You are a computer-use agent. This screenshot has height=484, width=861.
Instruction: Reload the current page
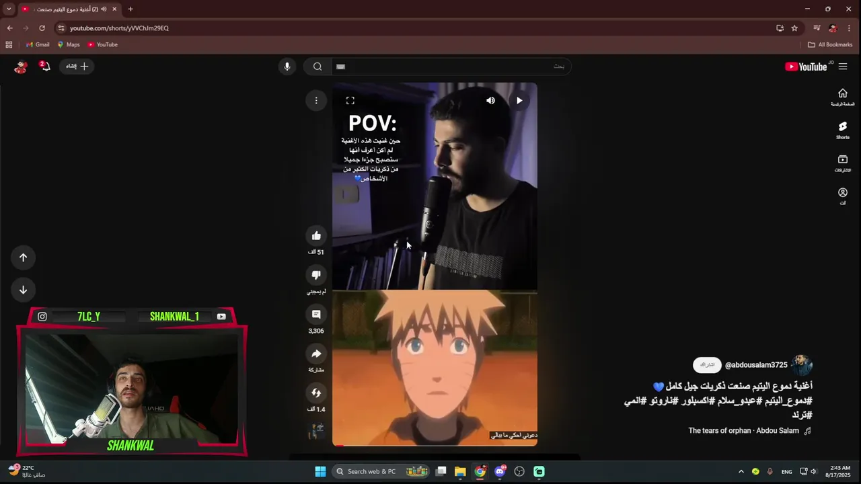click(x=42, y=28)
